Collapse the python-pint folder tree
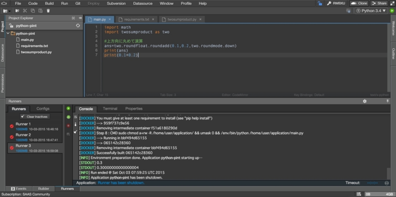The height and width of the screenshot is (197, 396). click(x=8, y=33)
